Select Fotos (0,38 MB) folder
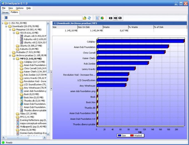Viewport: 189px width, 145px height. tap(28, 130)
